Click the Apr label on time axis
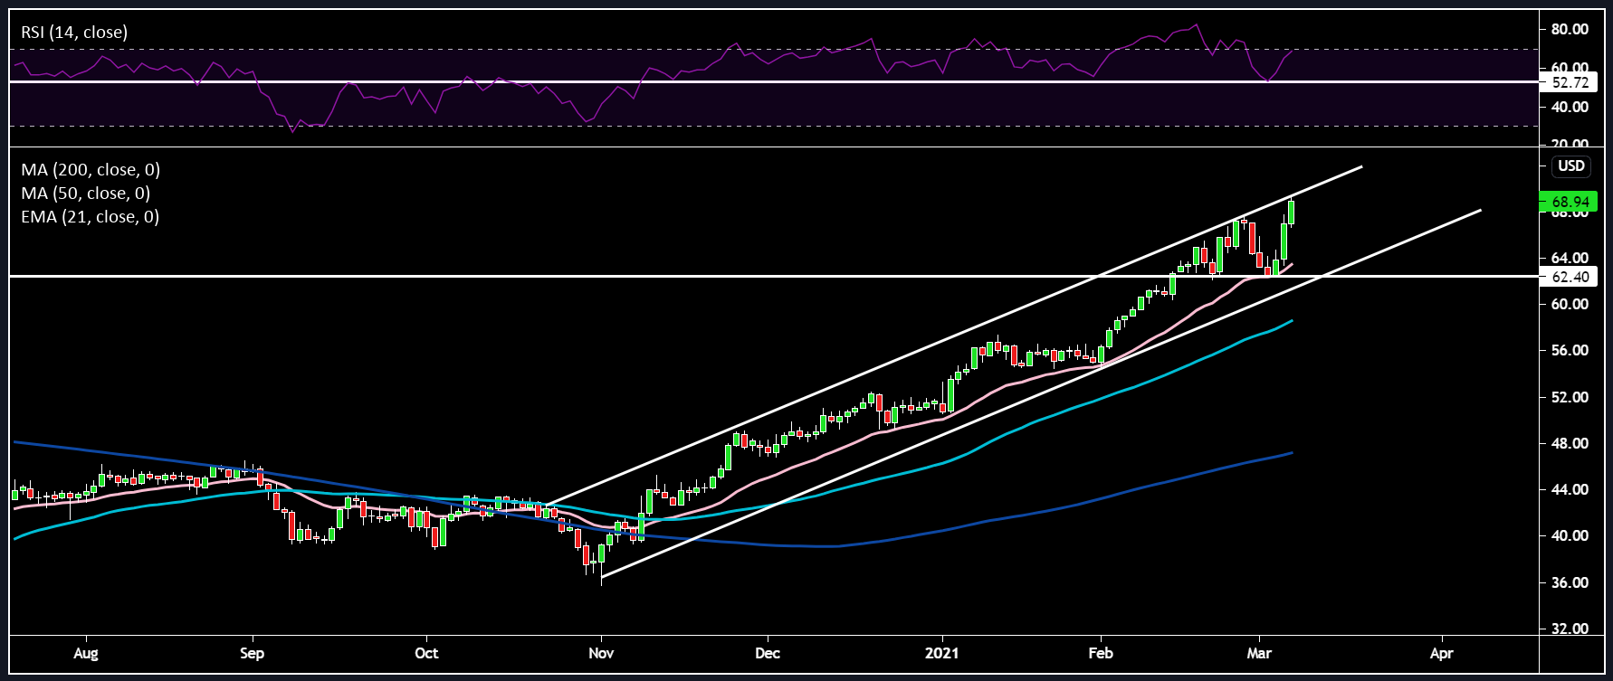 pos(1441,653)
